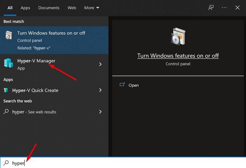Expand the More filters dropdown

point(91,8)
